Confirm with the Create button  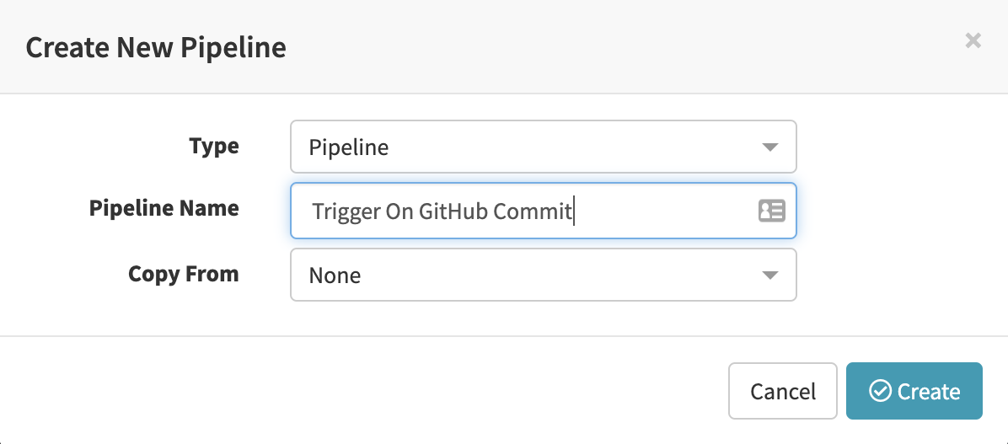[x=914, y=391]
